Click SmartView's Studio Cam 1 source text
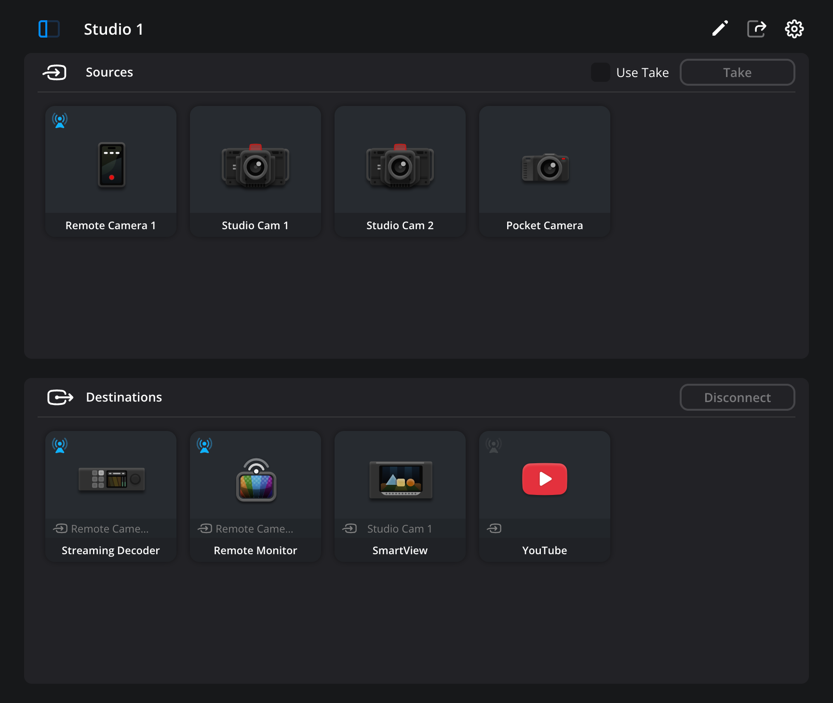The image size is (833, 703). point(400,529)
